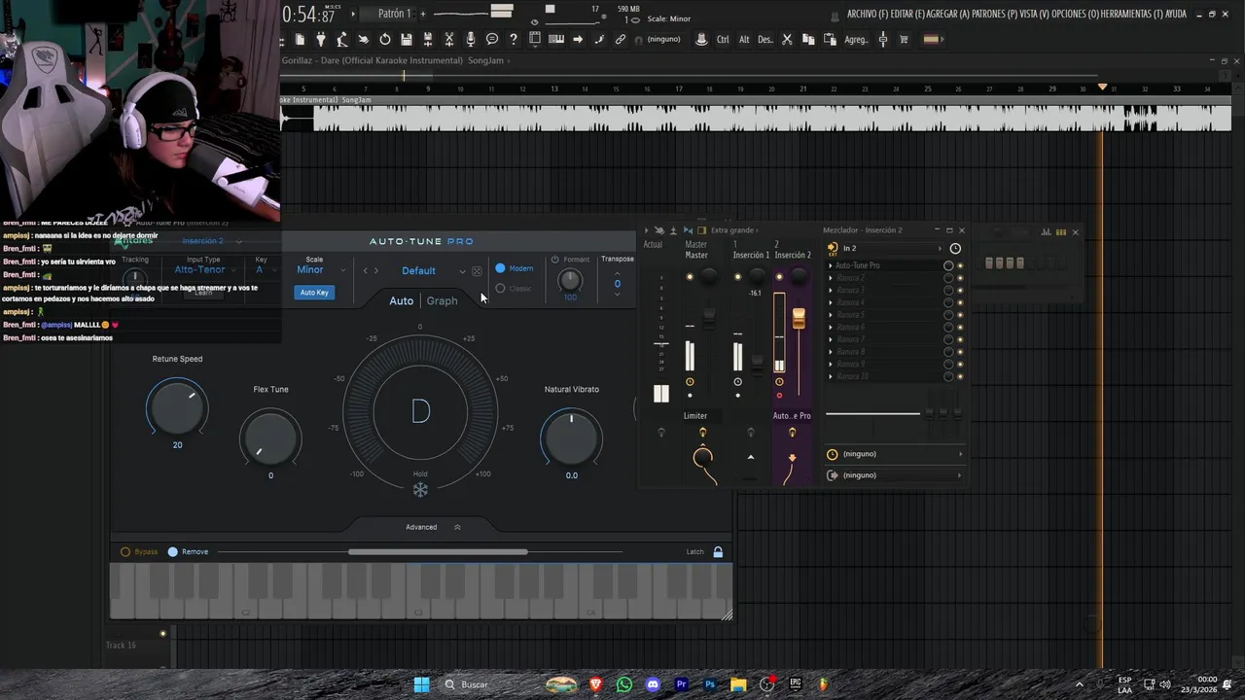Select the Classic mode radio button

[x=501, y=288]
